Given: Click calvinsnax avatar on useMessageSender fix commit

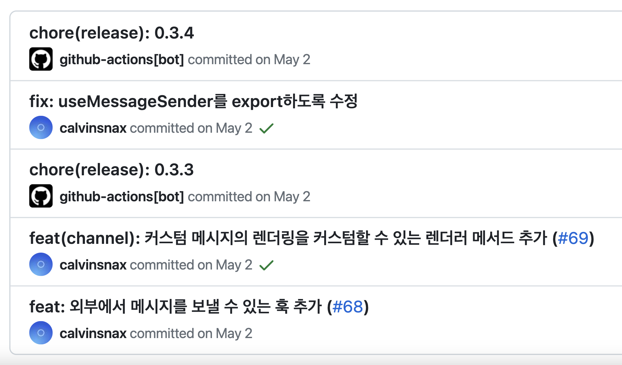Looking at the screenshot, I should click(41, 127).
